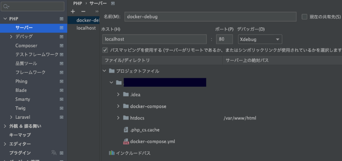The width and height of the screenshot is (342, 161).
Task: Toggle the use path mappings checkbox
Action: (x=105, y=50)
